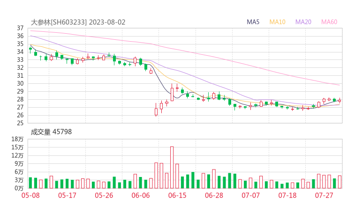Viewport: 347px width, 206px height.
Task: Click the 07-07 date axis label
Action: coord(250,195)
